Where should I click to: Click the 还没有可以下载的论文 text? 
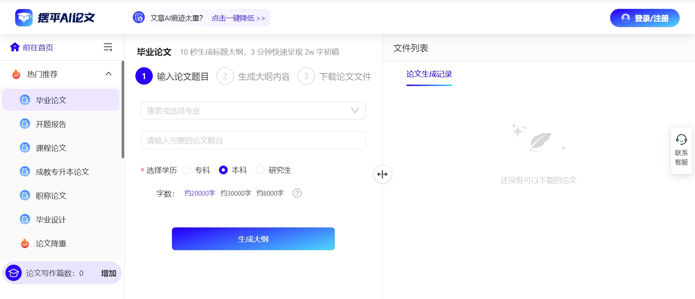tap(539, 180)
